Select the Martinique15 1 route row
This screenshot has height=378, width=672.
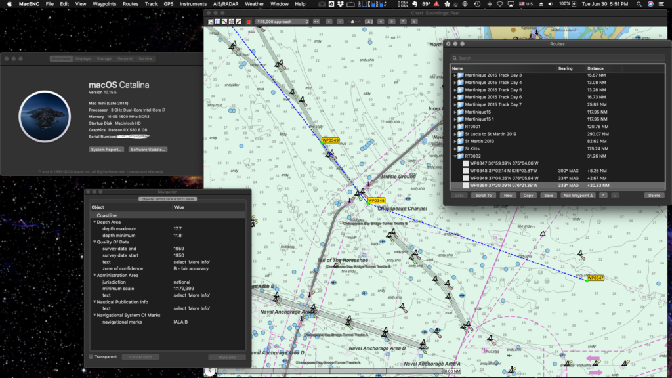(558, 119)
